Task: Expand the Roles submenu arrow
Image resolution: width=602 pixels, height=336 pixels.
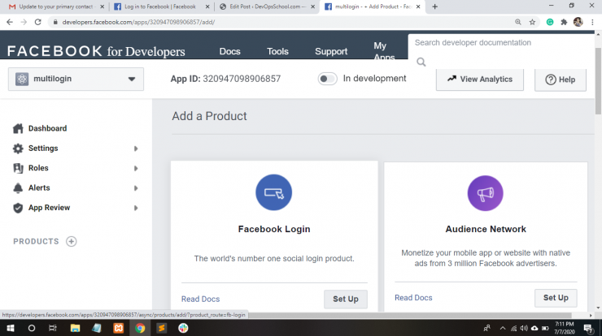Action: 136,168
